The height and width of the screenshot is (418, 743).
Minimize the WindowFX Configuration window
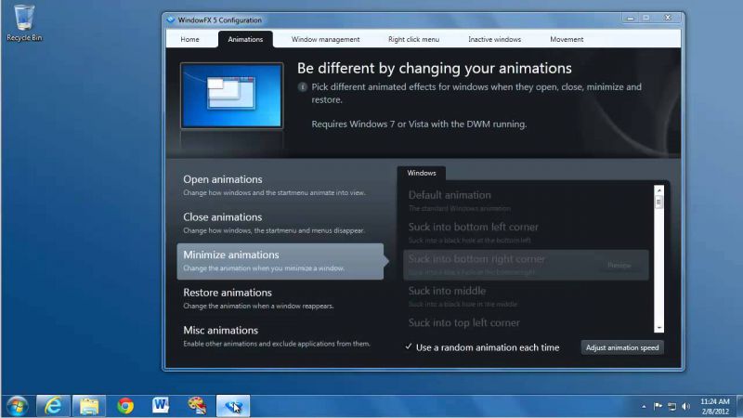631,18
